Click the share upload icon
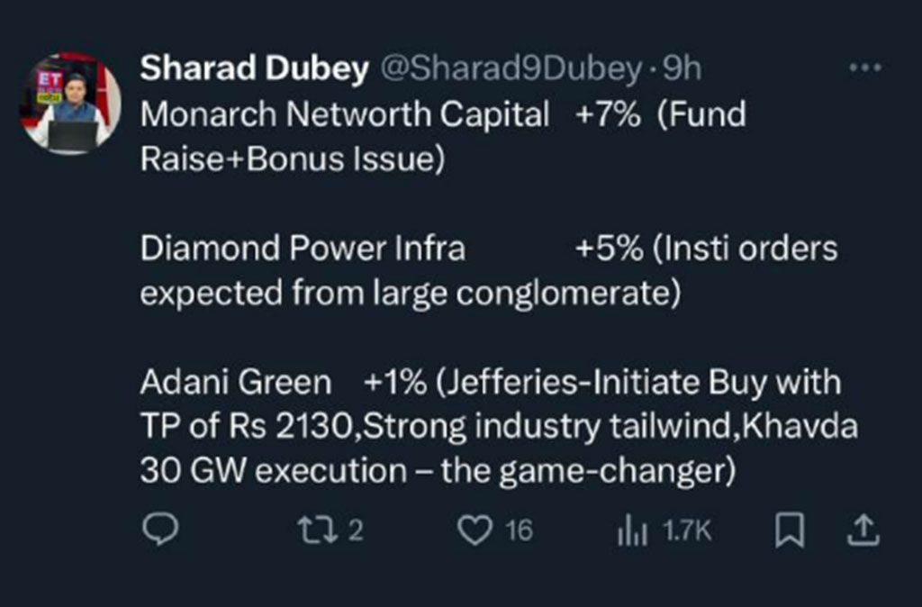922x607 pixels. coord(862,530)
